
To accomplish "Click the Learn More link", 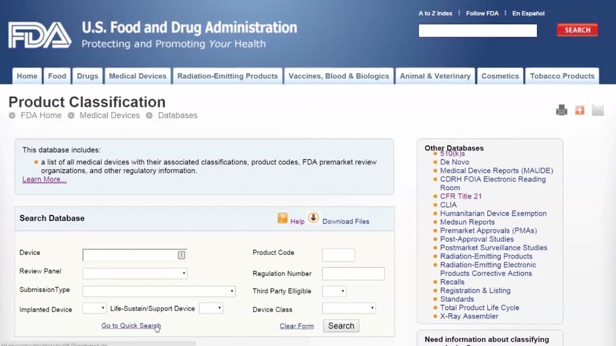I will (44, 179).
